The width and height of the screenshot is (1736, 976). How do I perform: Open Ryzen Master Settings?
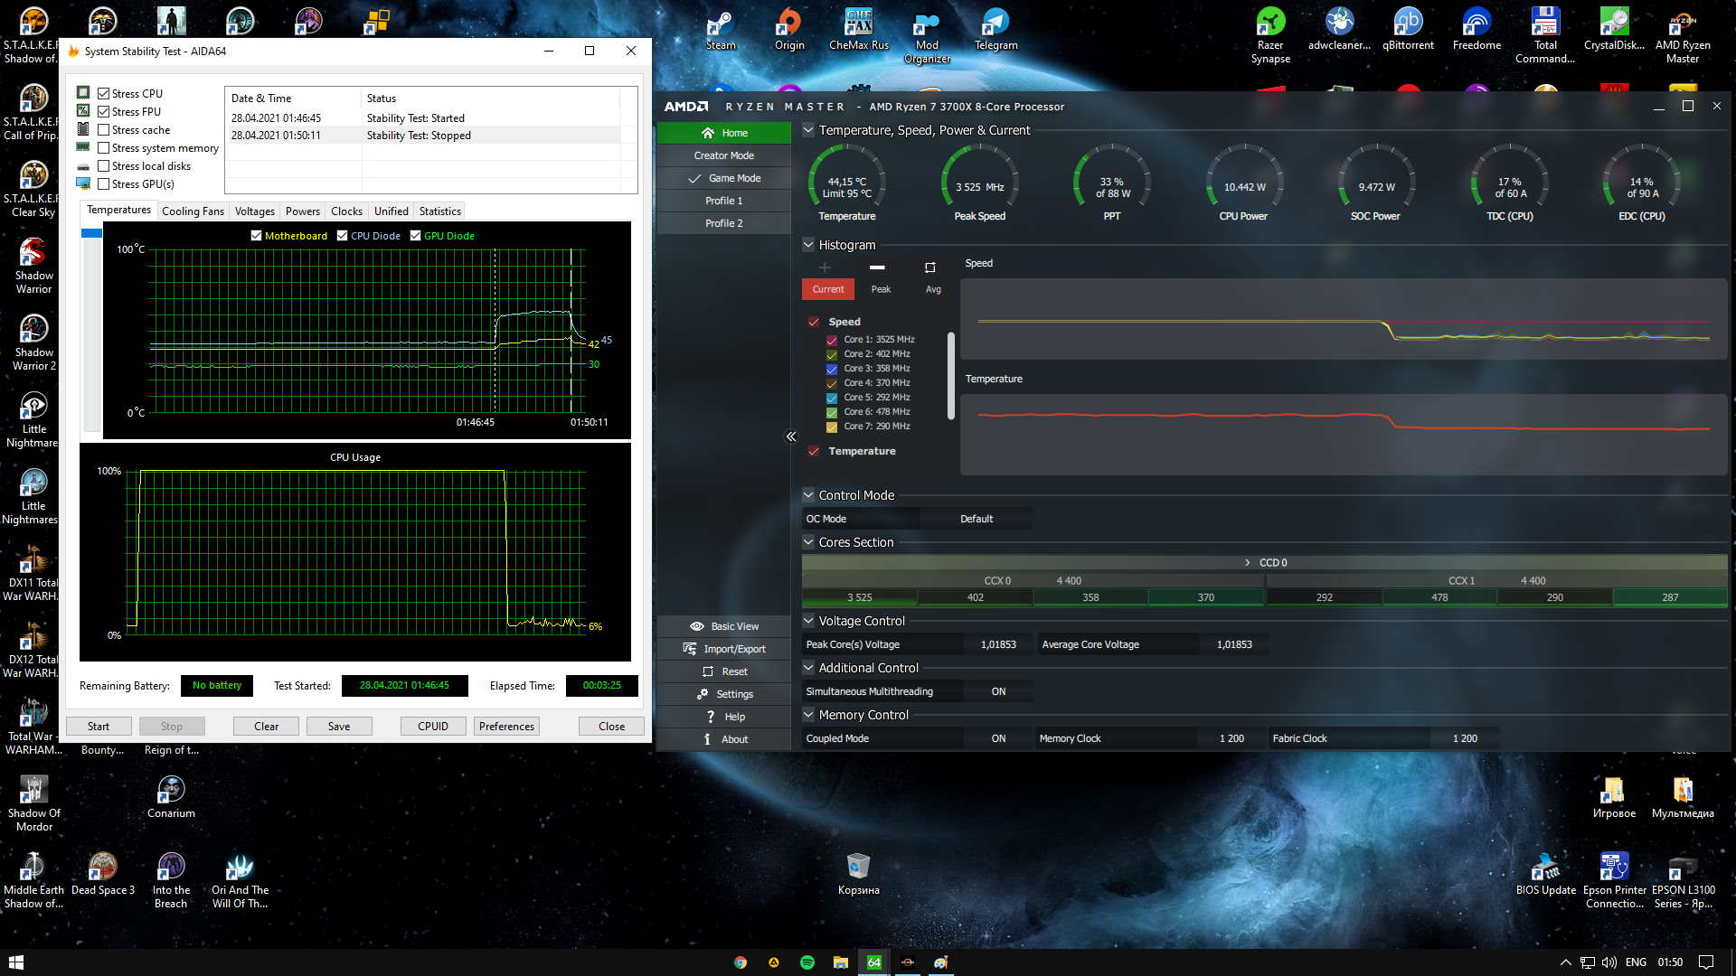(x=724, y=694)
